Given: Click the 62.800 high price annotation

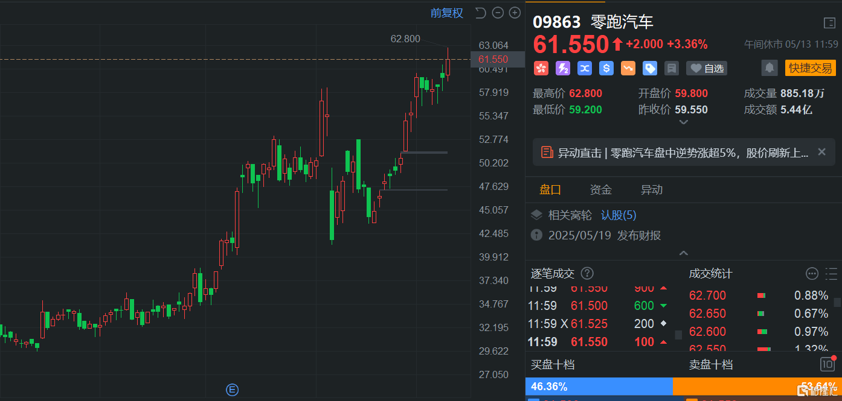Looking at the screenshot, I should pos(405,39).
